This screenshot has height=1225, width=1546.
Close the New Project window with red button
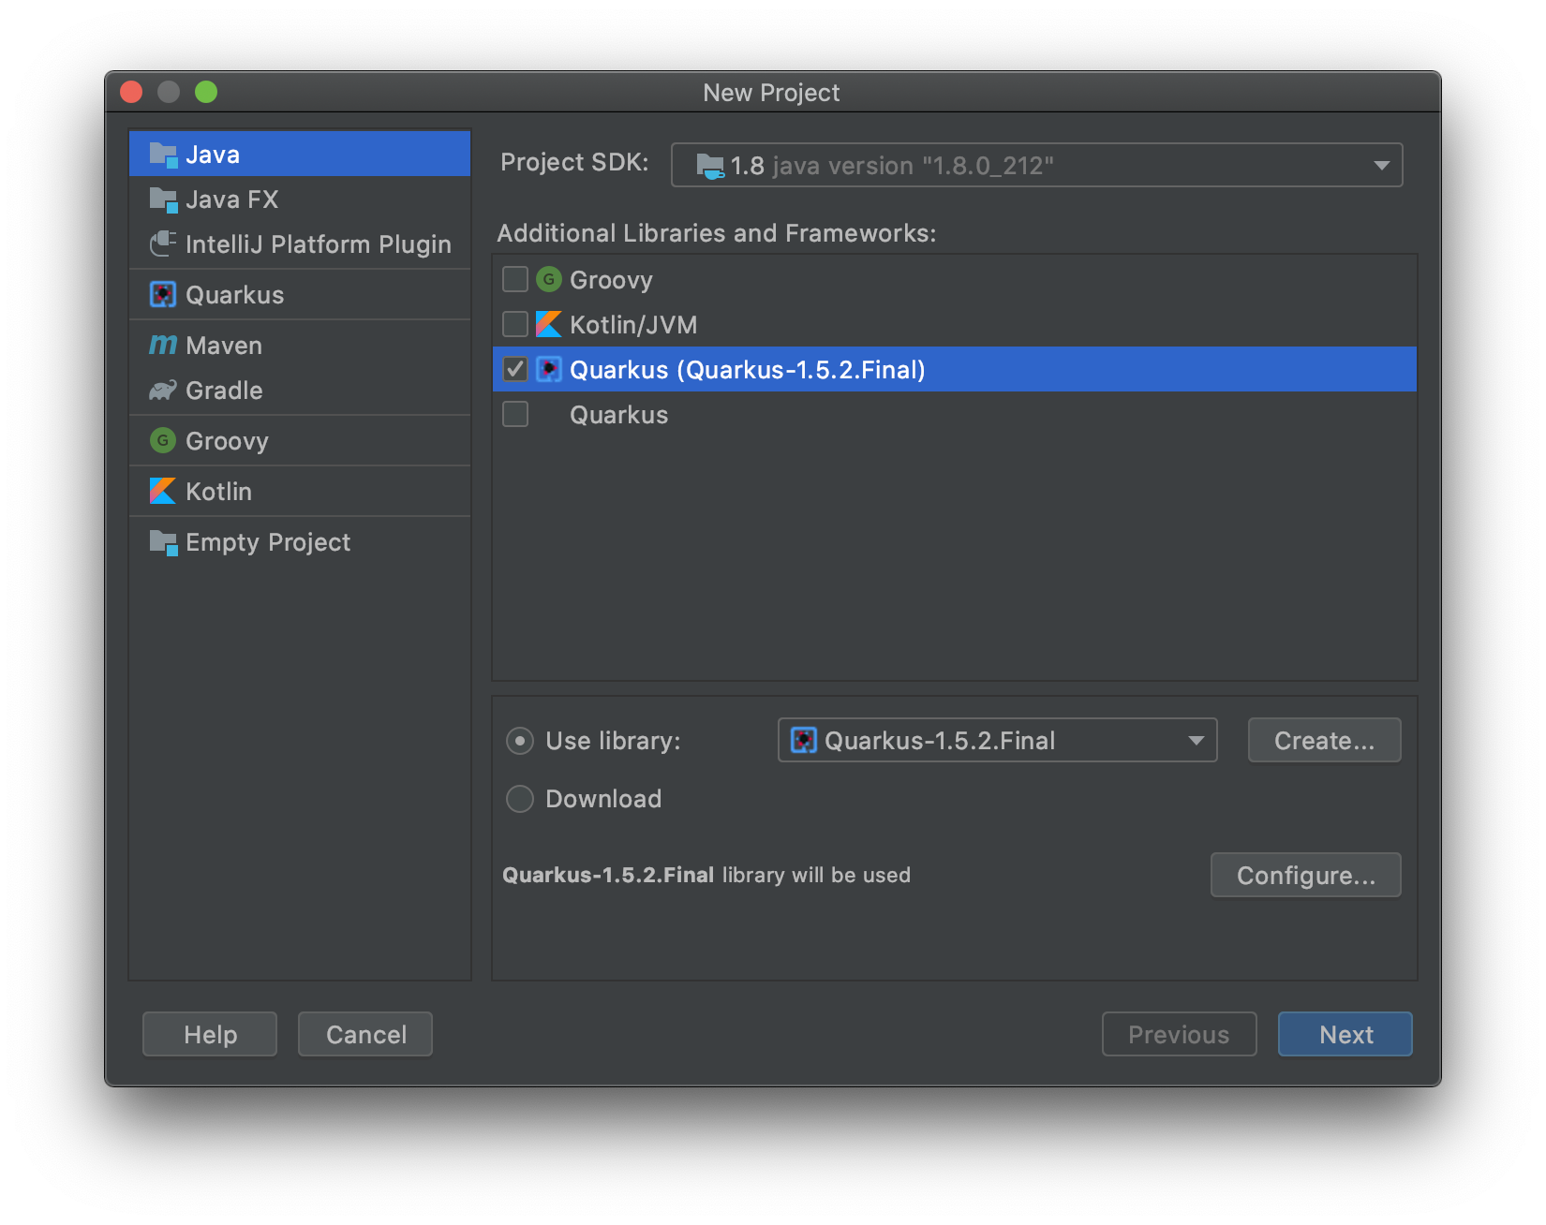[131, 92]
